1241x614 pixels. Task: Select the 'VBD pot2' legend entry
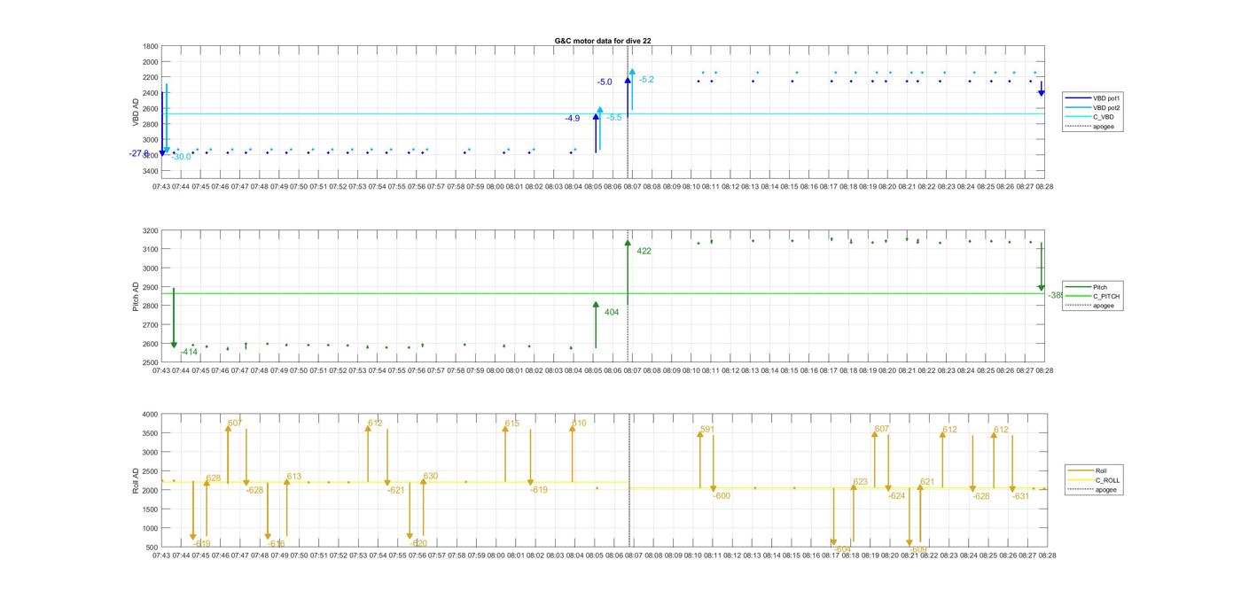[1094, 108]
